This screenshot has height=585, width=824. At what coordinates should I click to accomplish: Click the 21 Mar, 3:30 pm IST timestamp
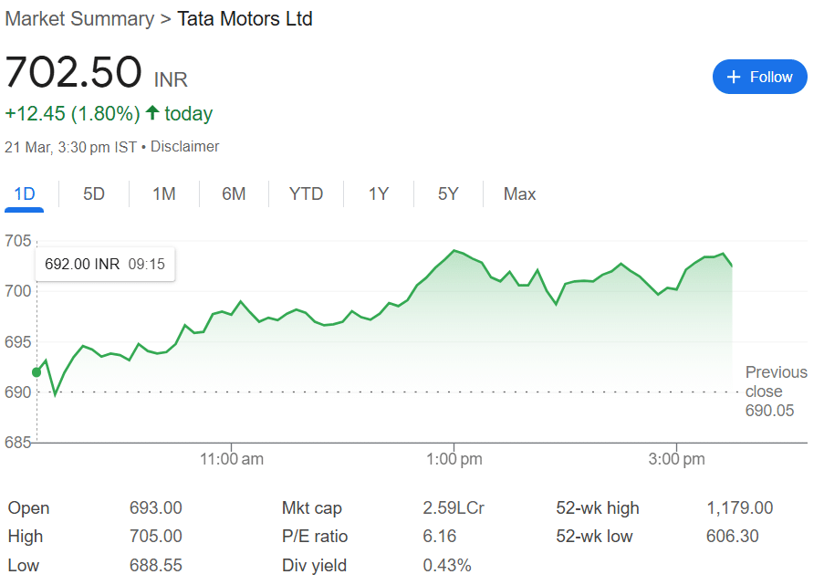[71, 147]
